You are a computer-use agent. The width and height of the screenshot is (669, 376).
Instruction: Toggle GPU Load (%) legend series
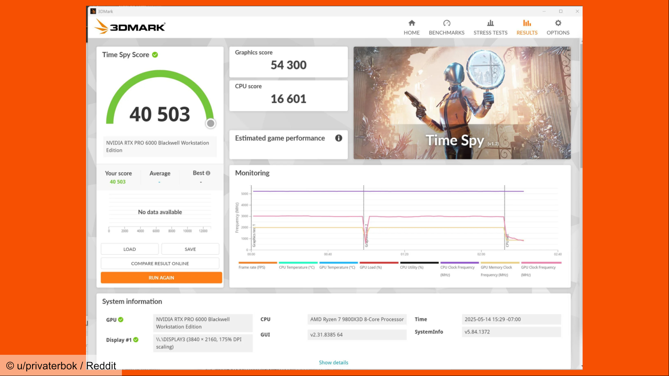(x=379, y=266)
